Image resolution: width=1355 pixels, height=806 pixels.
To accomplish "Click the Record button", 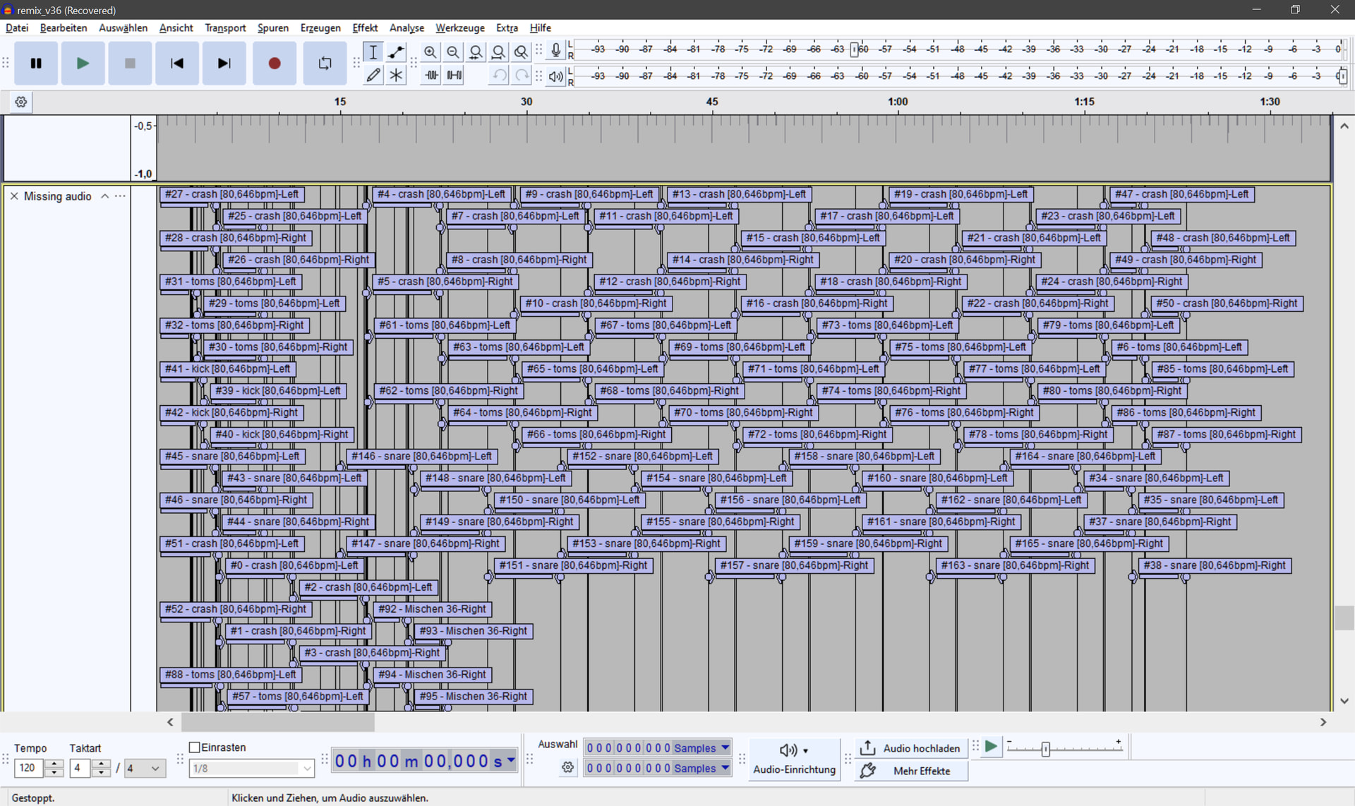I will 275,64.
